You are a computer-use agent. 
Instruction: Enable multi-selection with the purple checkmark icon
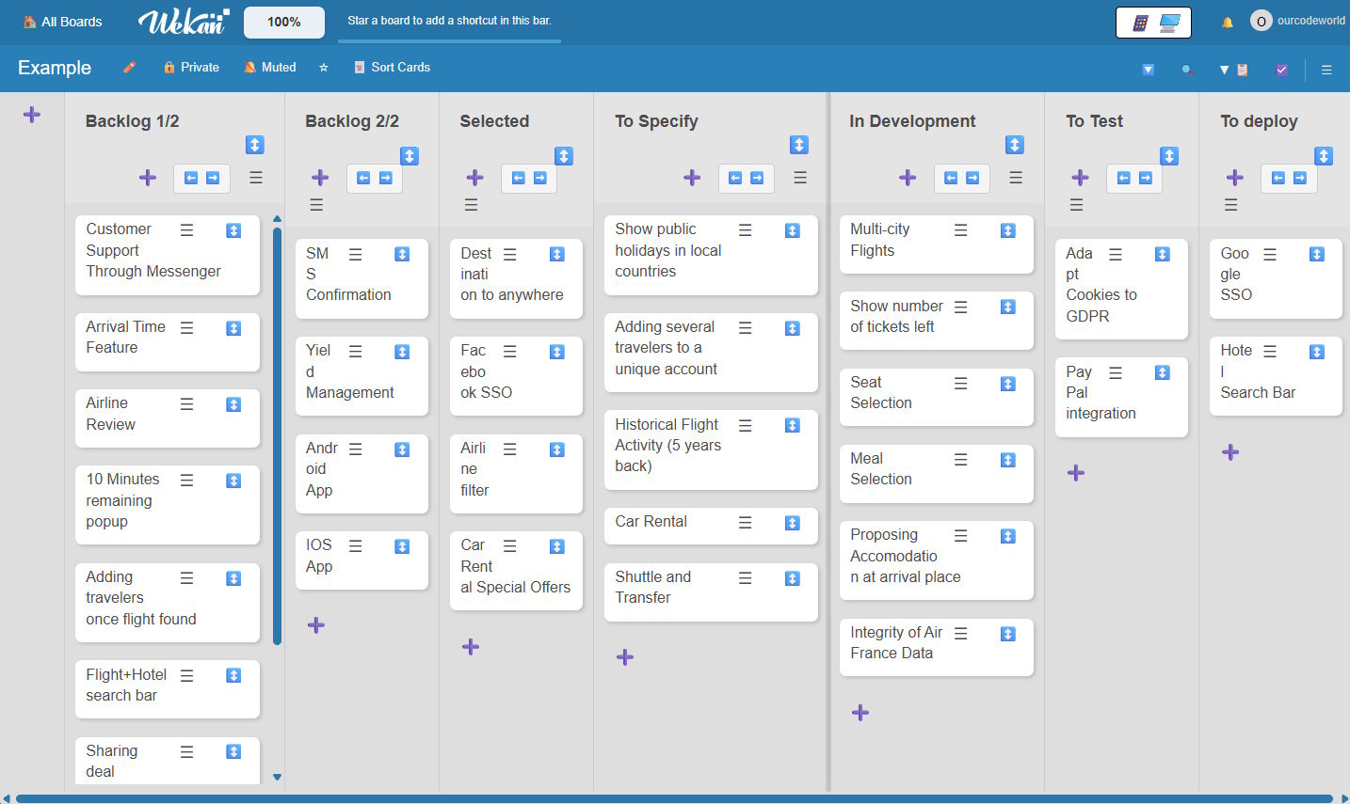click(1282, 69)
